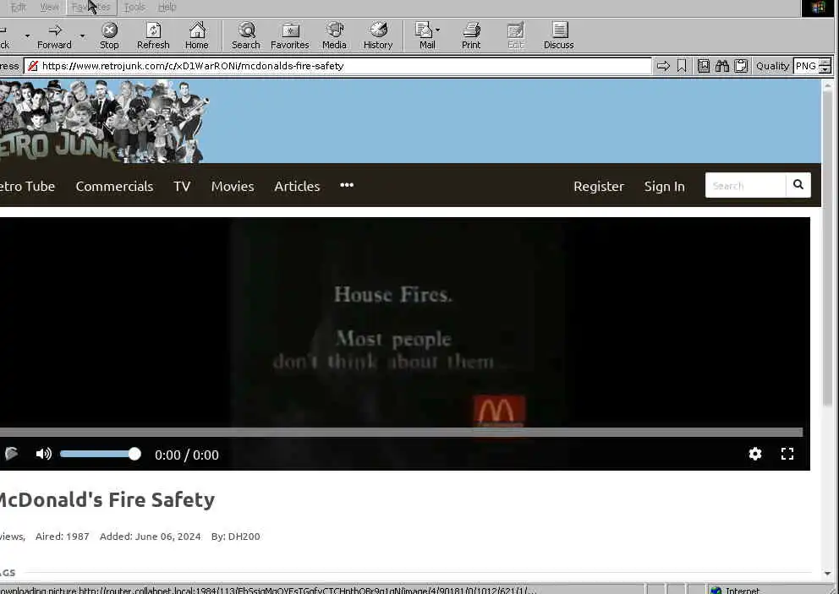
Task: Click the binoculars find icon
Action: point(721,66)
